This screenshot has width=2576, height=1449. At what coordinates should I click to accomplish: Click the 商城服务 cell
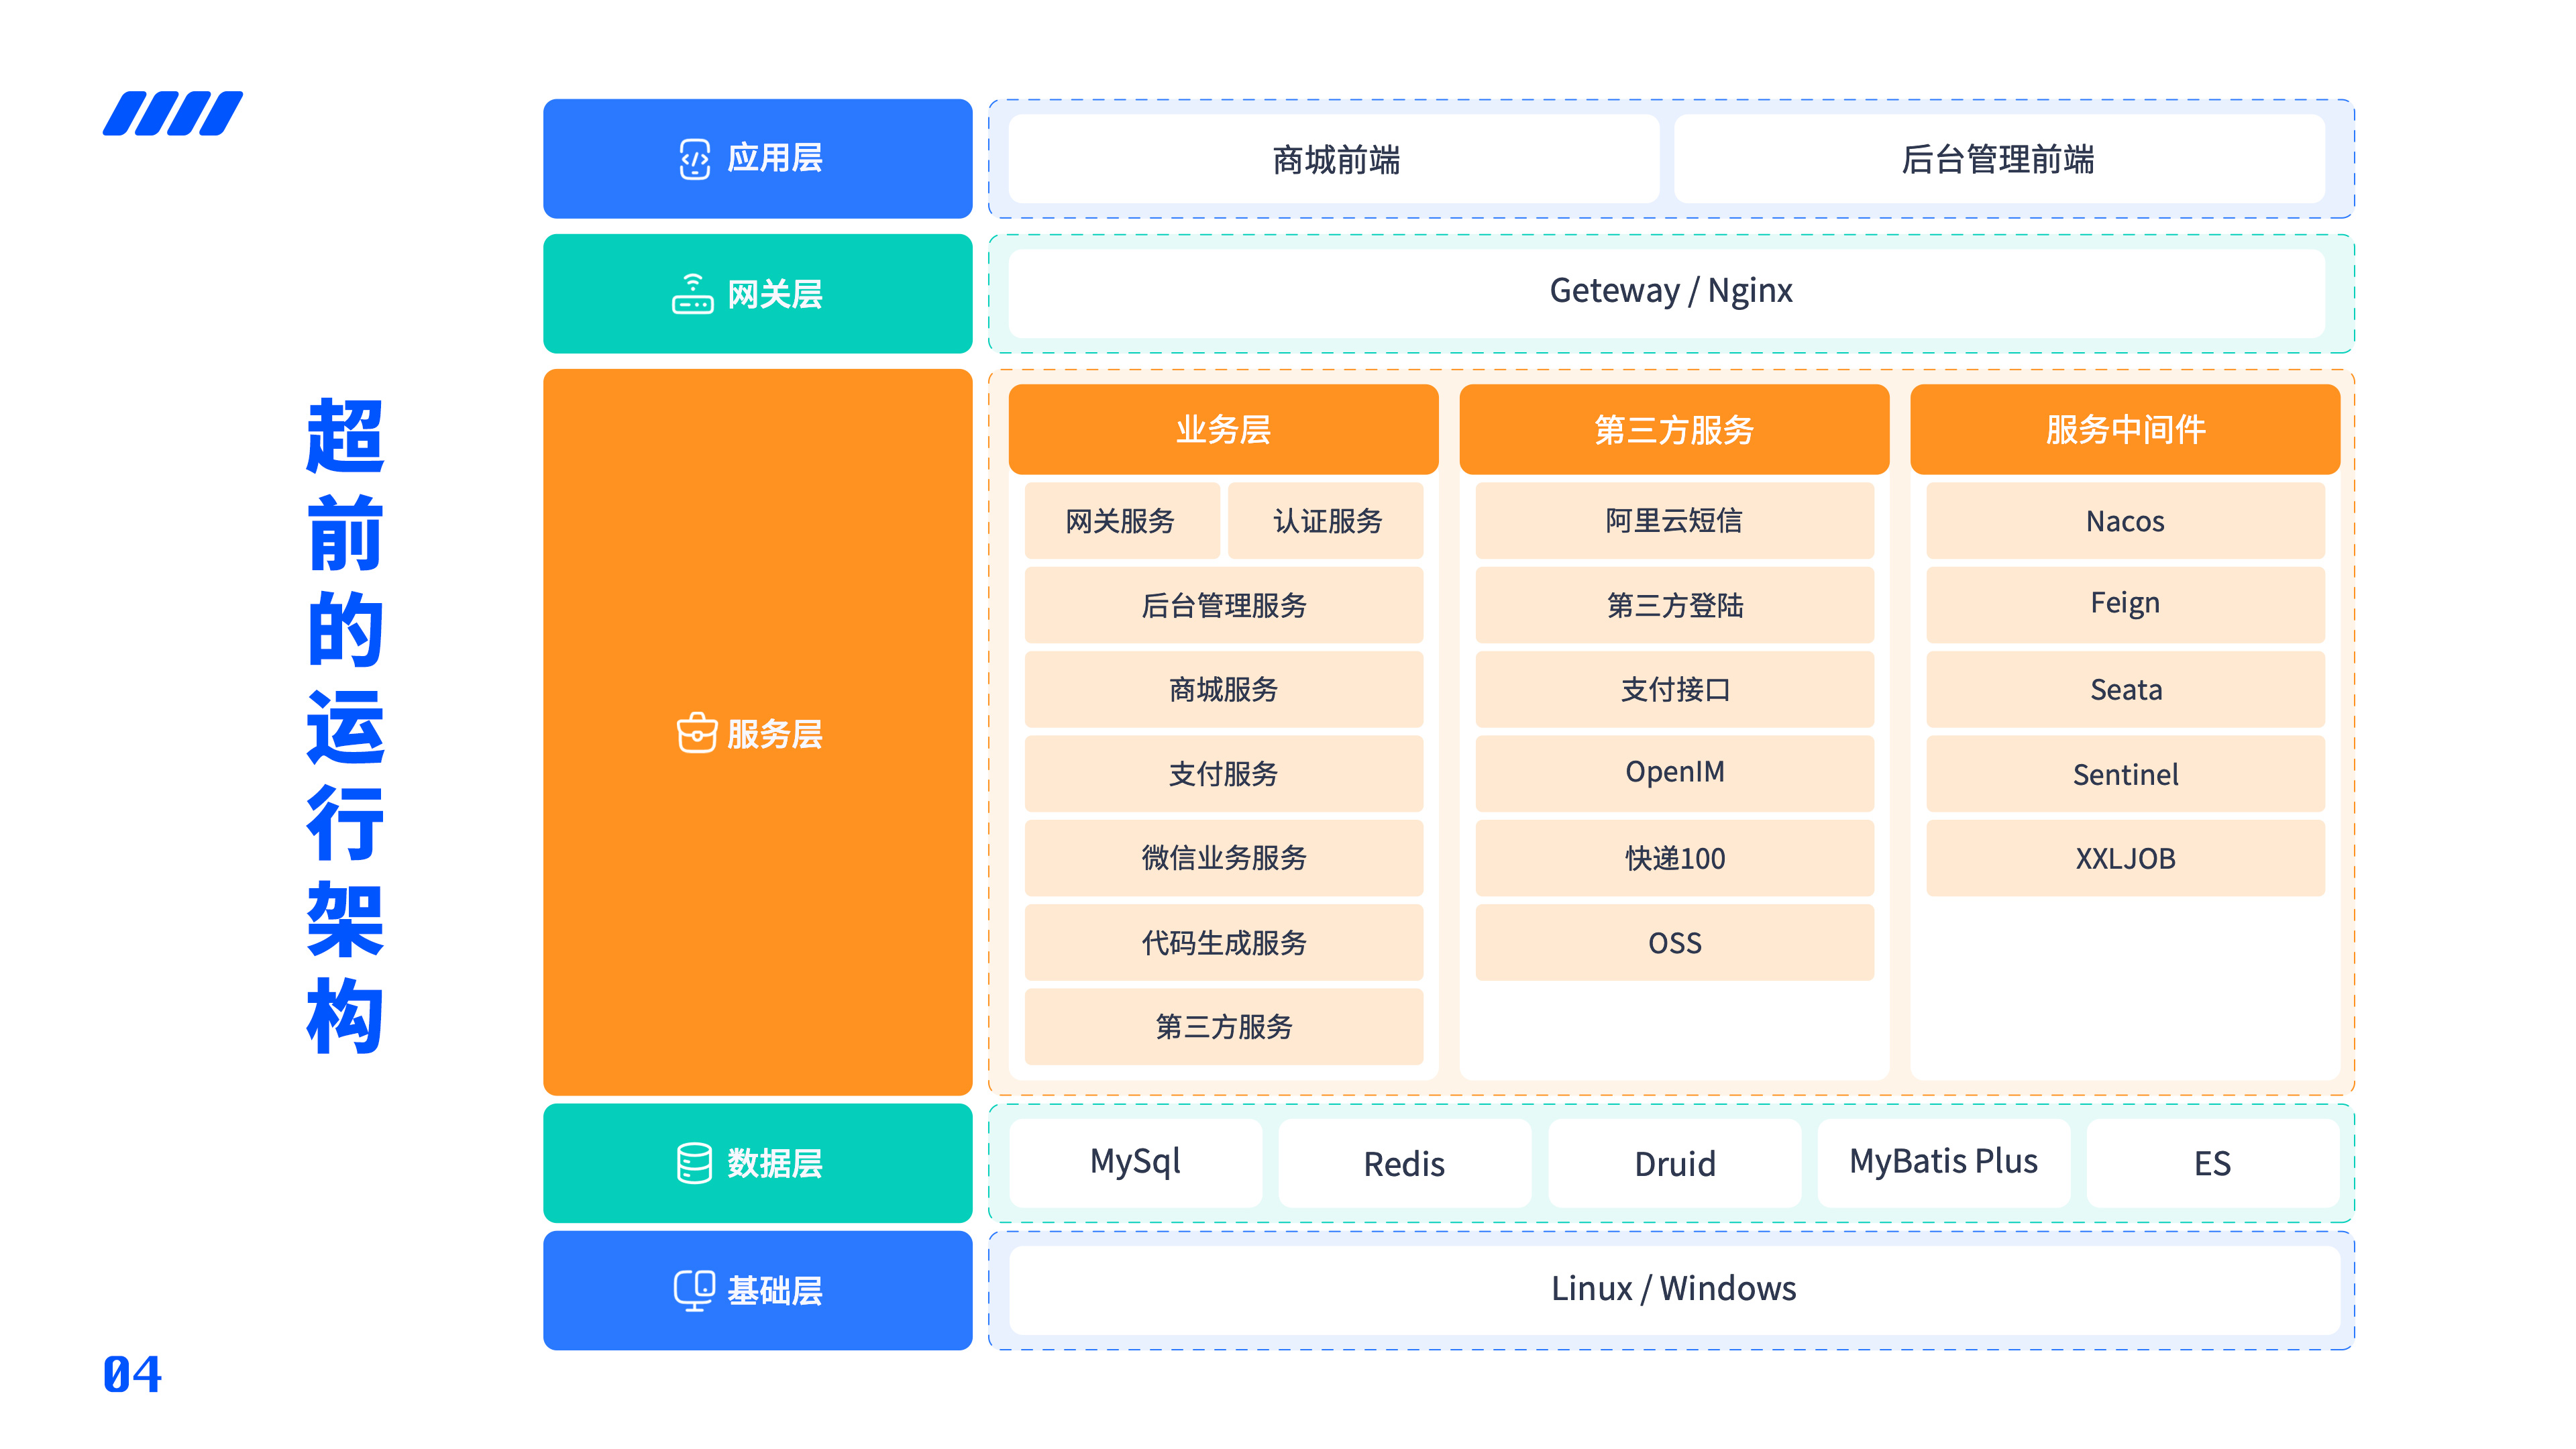pos(1224,689)
